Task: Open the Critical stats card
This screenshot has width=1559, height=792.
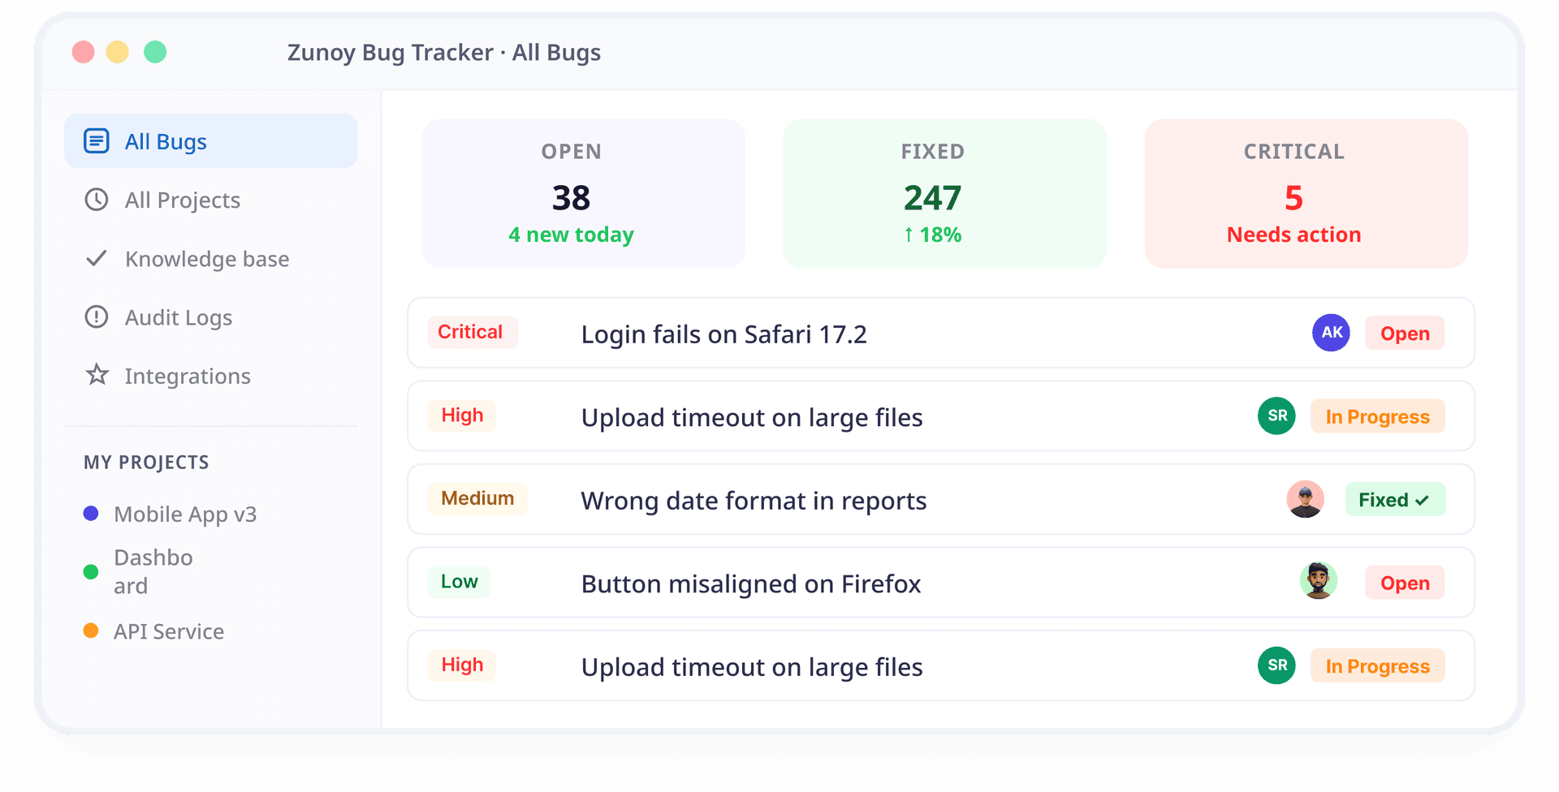Action: (1306, 194)
